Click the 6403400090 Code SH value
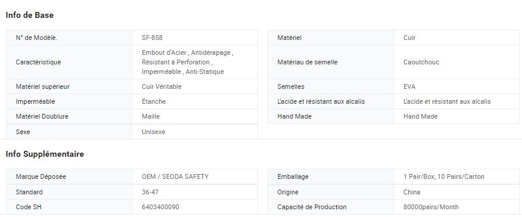Screen dimensions: 522x217 tap(160, 207)
